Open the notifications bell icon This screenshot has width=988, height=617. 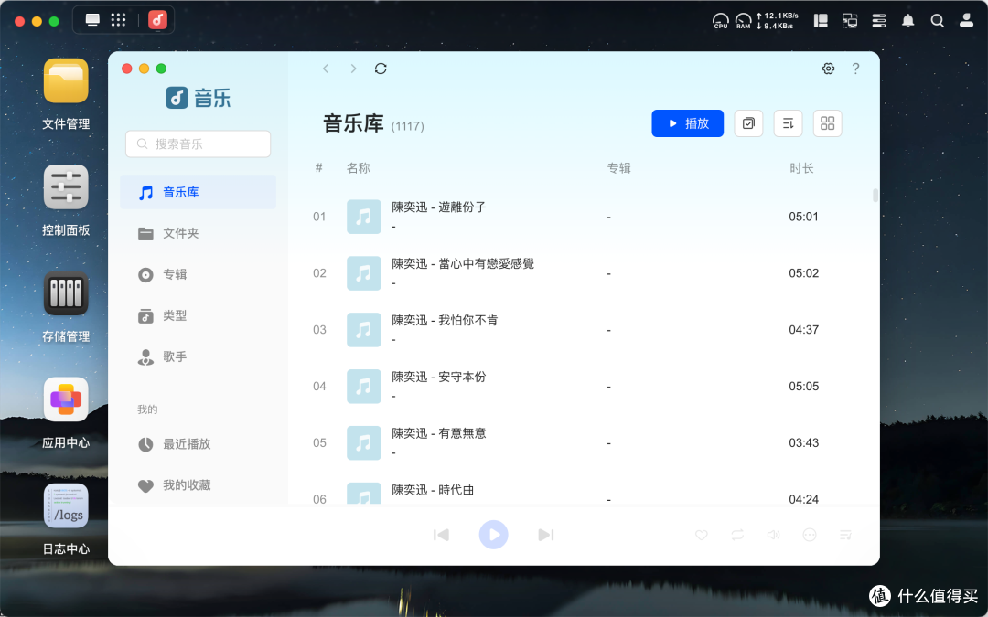click(x=908, y=21)
